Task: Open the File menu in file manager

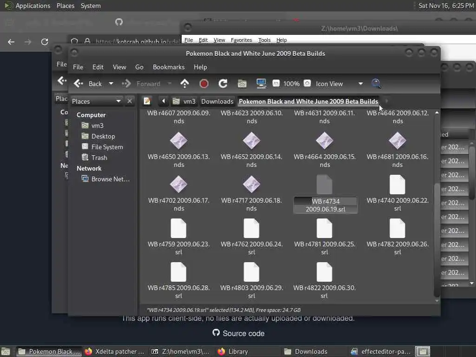Action: [x=78, y=67]
